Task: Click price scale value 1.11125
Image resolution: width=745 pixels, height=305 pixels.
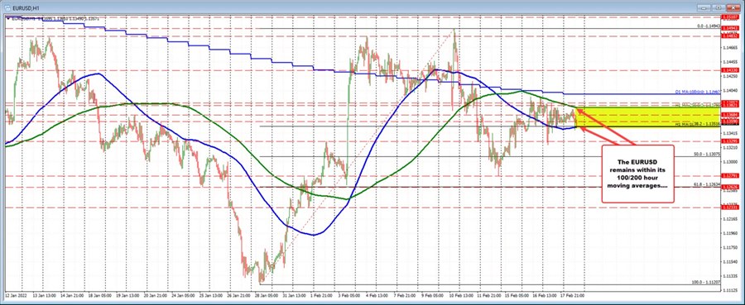Action: [x=730, y=290]
